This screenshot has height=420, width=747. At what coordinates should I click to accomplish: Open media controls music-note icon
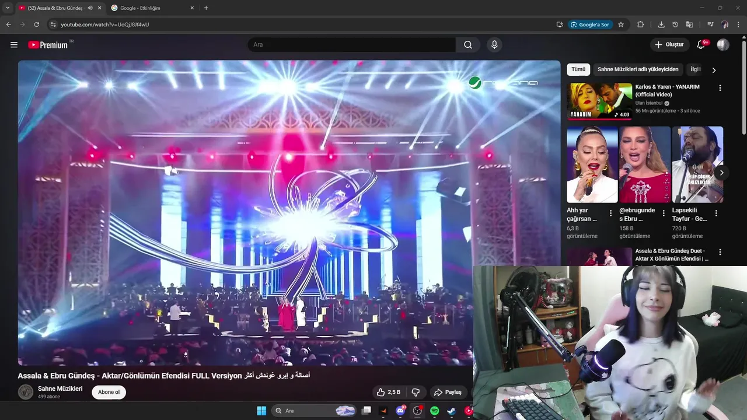(710, 24)
